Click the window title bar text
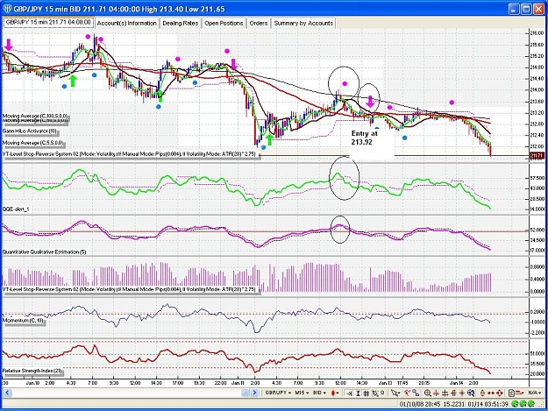This screenshot has width=548, height=411. pos(119,9)
